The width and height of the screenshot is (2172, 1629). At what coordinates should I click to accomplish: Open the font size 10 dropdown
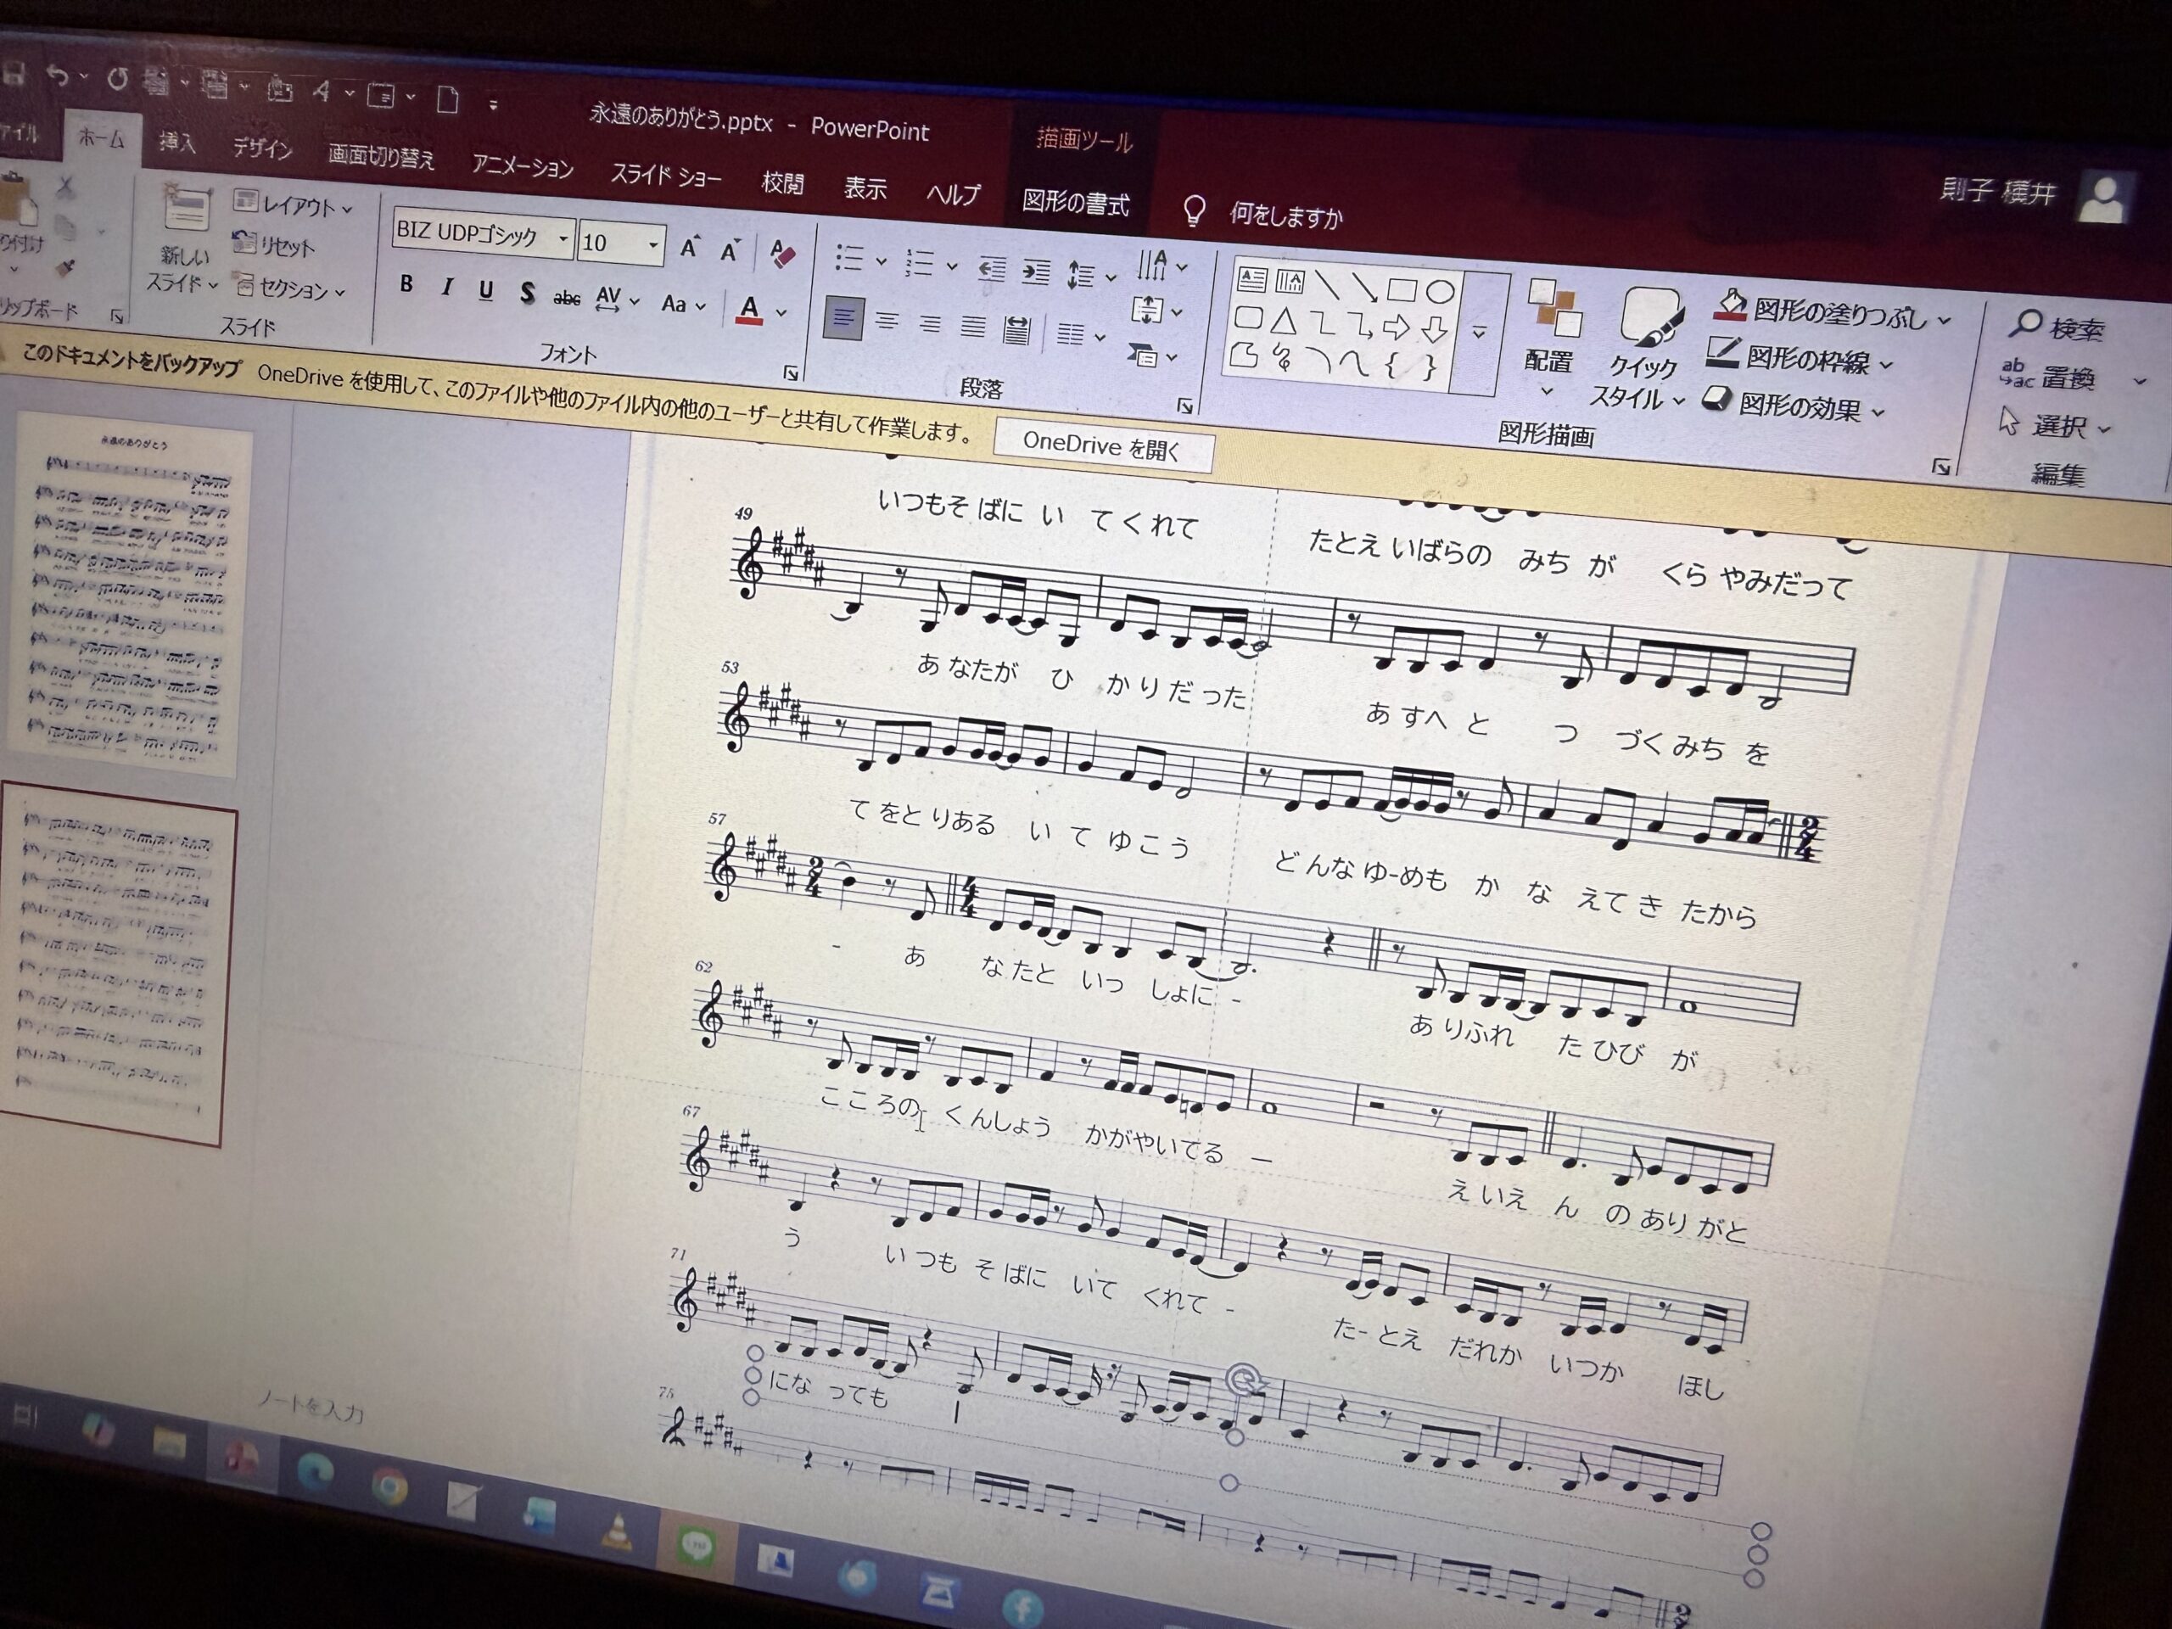pos(653,244)
